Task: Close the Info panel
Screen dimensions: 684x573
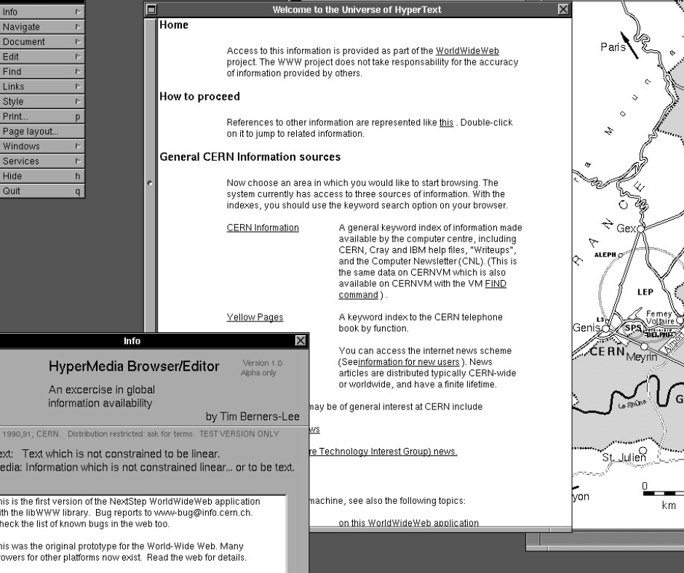Action: 301,340
